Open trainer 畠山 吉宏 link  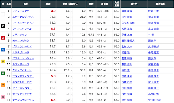[x=153, y=29]
